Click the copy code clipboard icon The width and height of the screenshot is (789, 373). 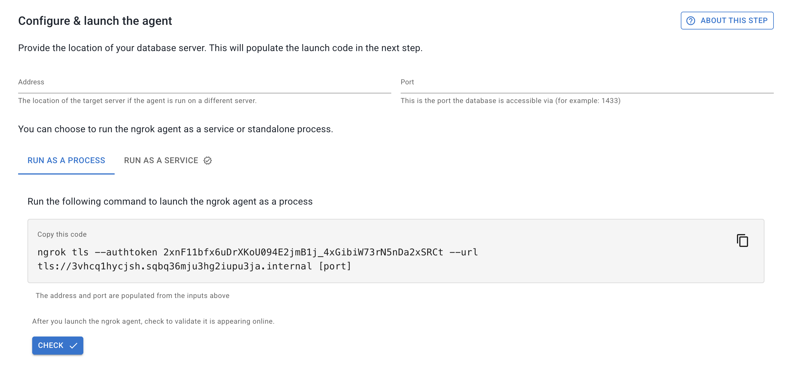coord(742,240)
